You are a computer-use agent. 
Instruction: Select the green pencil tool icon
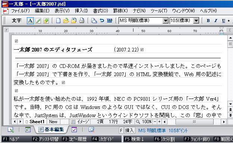pos(38,21)
